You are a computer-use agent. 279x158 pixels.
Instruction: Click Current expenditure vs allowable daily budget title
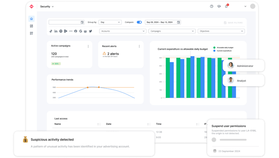point(183,49)
